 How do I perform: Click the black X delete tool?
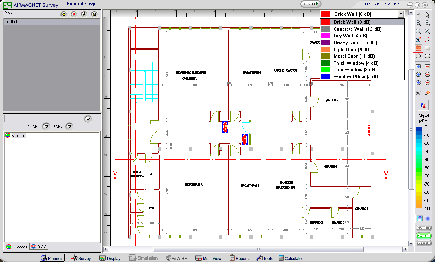418,93
